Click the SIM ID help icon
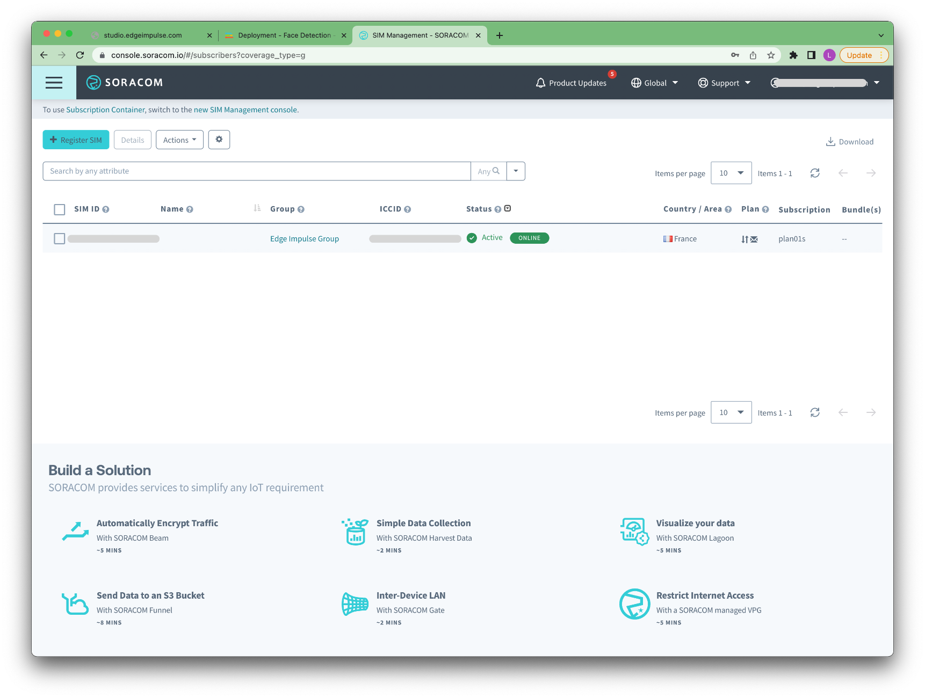The image size is (925, 698). [106, 209]
